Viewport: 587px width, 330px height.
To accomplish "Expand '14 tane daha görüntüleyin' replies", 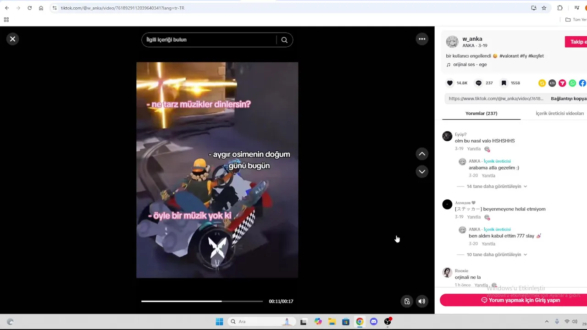I will click(x=497, y=187).
